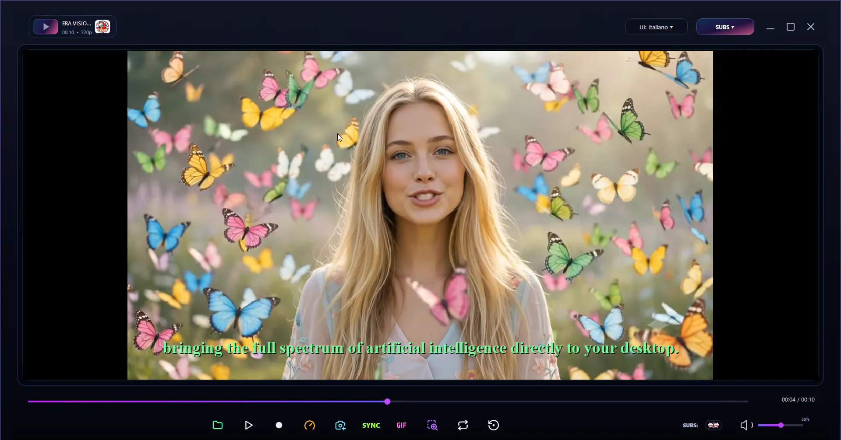
Task: Click the green subtitle text on video
Action: (x=420, y=349)
